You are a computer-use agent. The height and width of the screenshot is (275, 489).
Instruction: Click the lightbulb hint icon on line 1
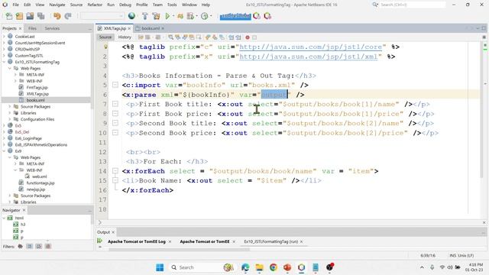105,47
